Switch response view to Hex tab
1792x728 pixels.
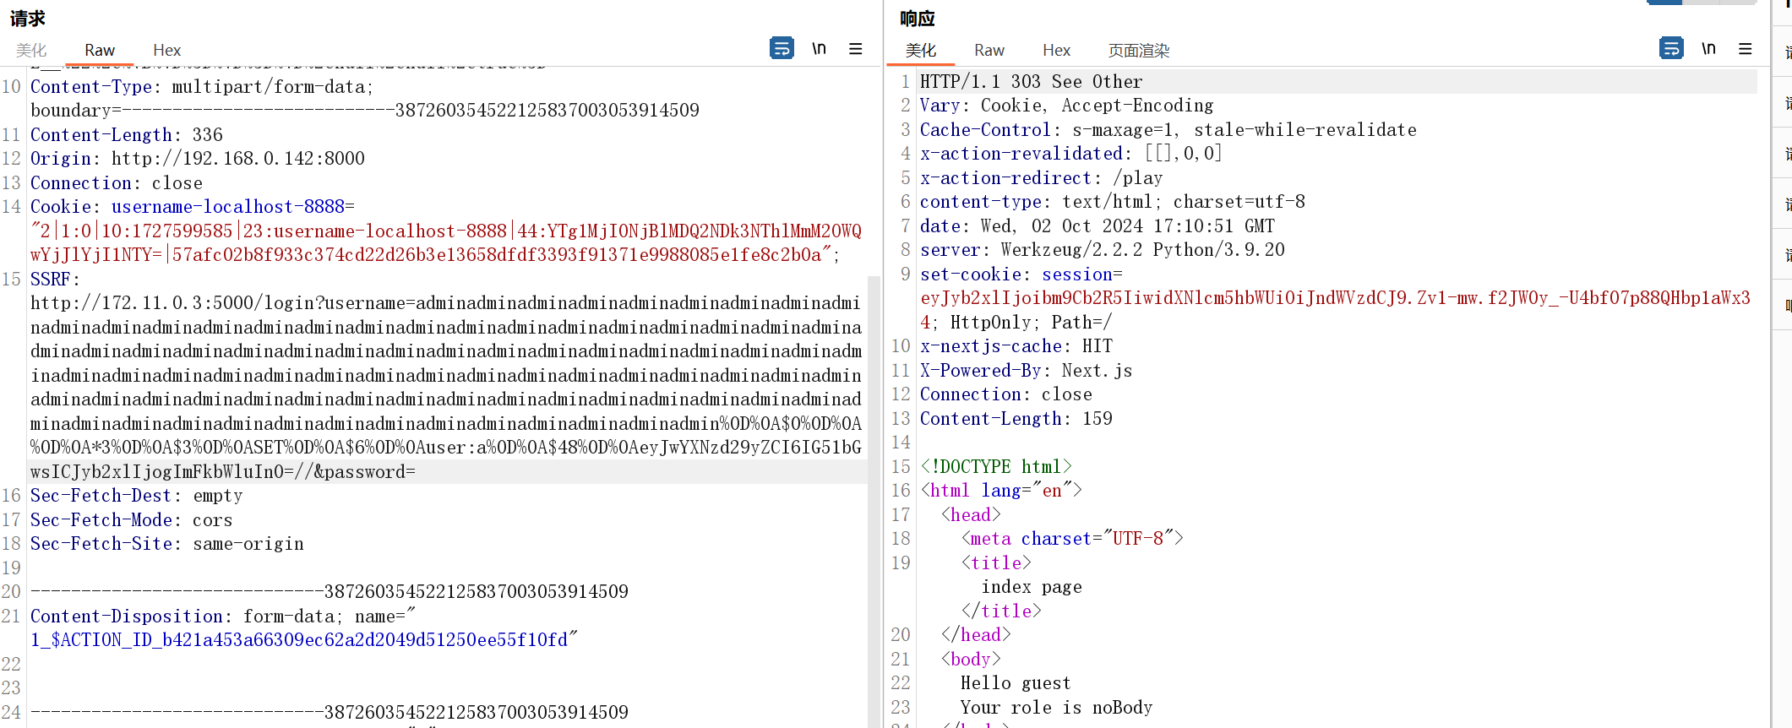1056,50
